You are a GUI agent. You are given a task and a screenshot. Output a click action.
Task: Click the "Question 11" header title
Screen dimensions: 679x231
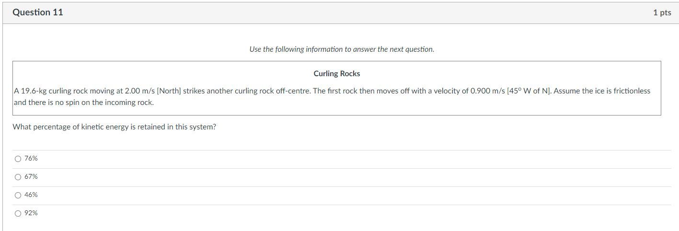38,12
